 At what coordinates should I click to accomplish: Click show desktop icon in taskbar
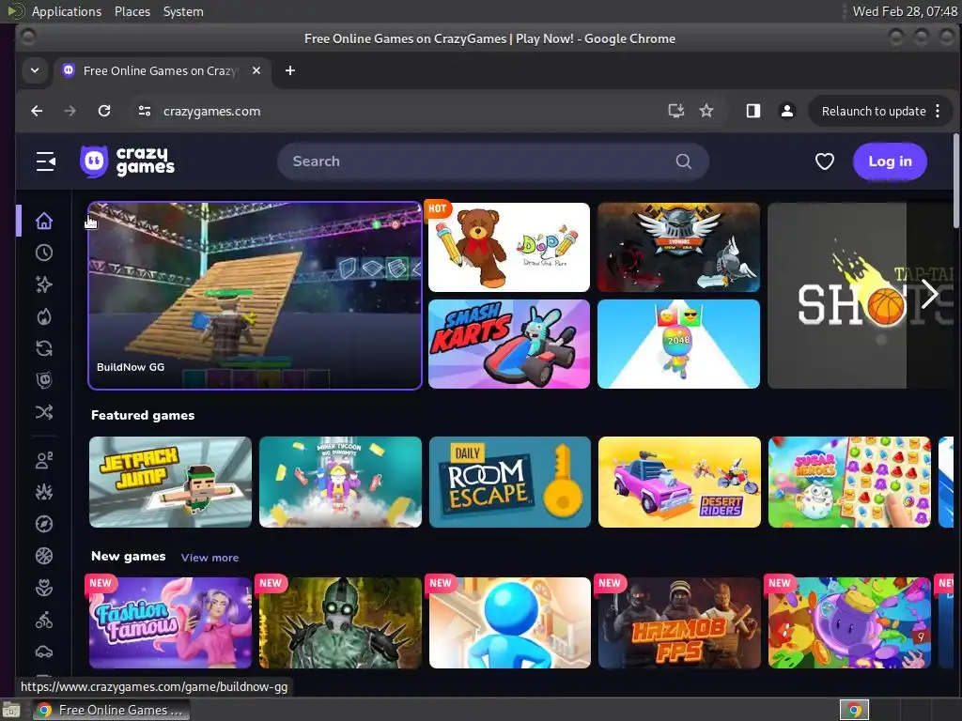coord(11,710)
